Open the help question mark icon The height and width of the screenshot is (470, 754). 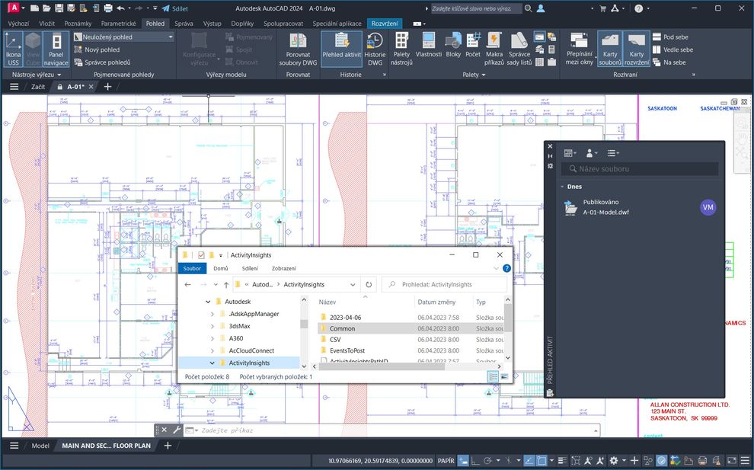(x=638, y=8)
